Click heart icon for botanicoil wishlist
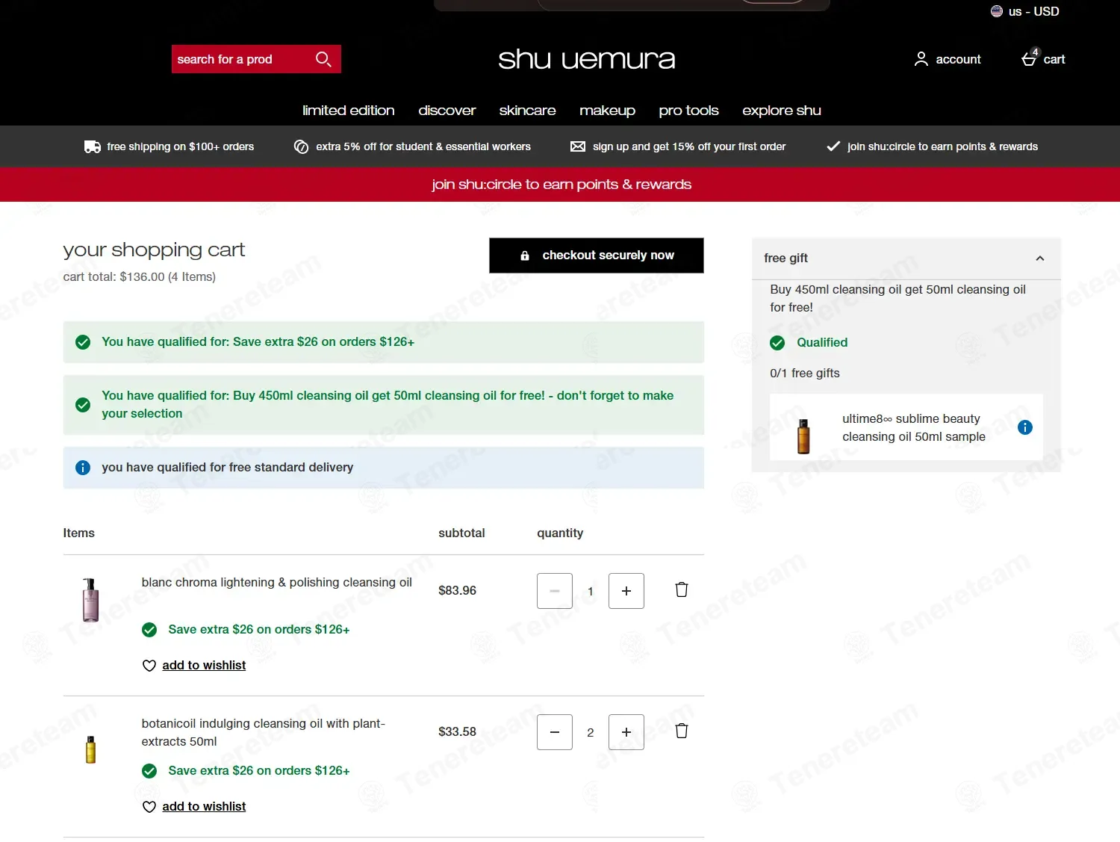 click(x=149, y=807)
